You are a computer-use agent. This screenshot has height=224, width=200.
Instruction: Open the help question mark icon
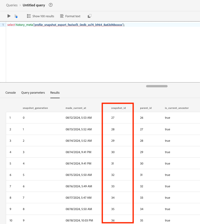click(x=51, y=5)
